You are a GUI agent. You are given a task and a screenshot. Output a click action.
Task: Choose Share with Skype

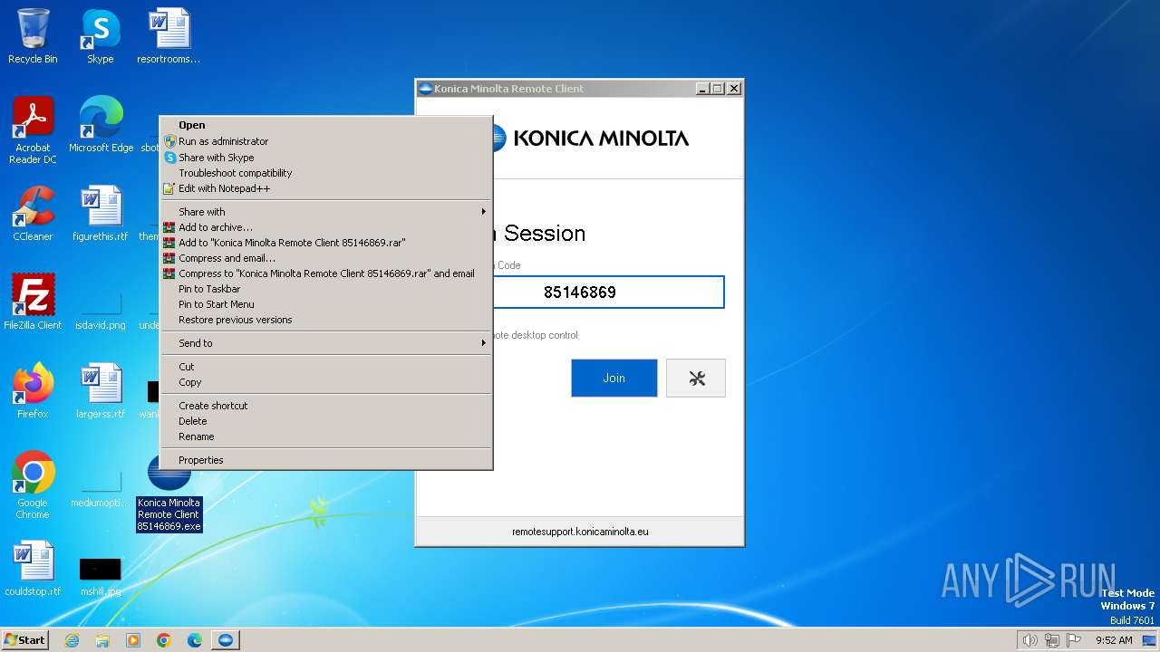pos(326,158)
